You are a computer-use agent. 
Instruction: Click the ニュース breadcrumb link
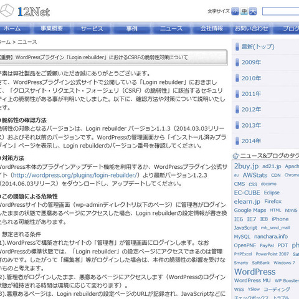[27, 42]
